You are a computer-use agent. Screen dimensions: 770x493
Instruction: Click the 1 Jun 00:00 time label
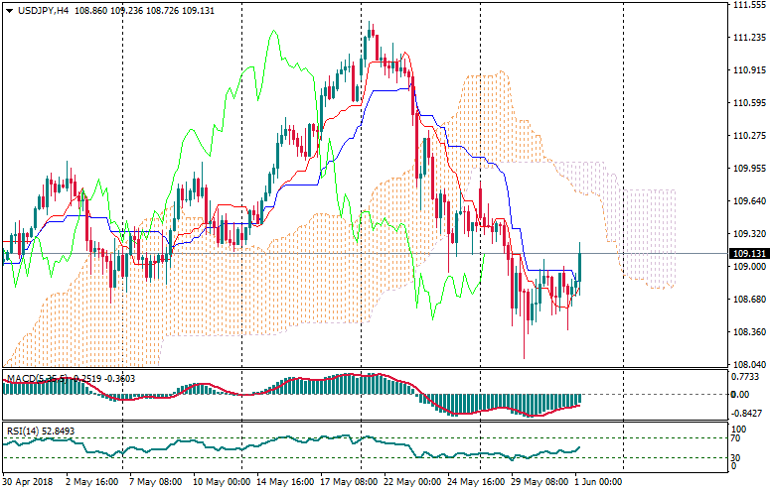click(x=598, y=481)
